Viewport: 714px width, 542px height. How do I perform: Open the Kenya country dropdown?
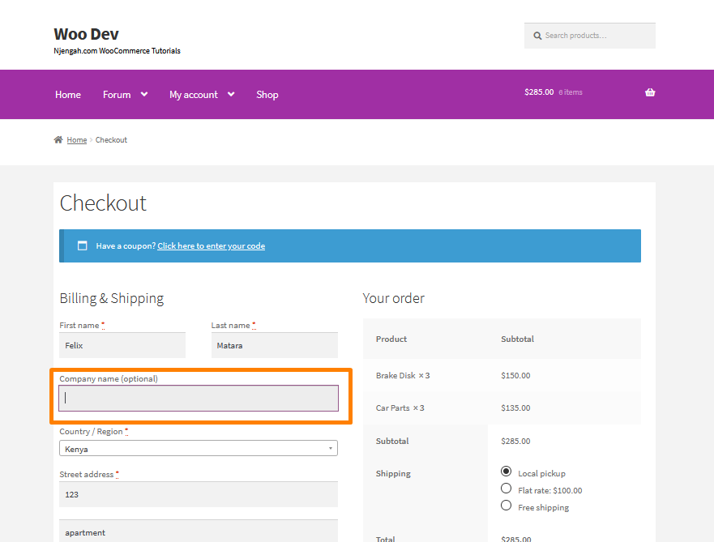pos(199,448)
